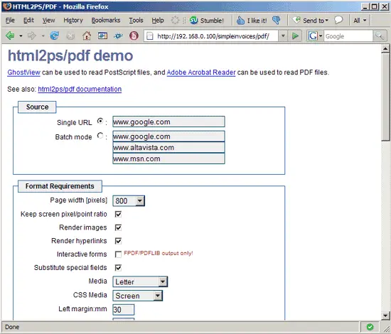This screenshot has width=391, height=334.
Task: Open the html2ps/pdf documentation link
Action: (x=80, y=89)
